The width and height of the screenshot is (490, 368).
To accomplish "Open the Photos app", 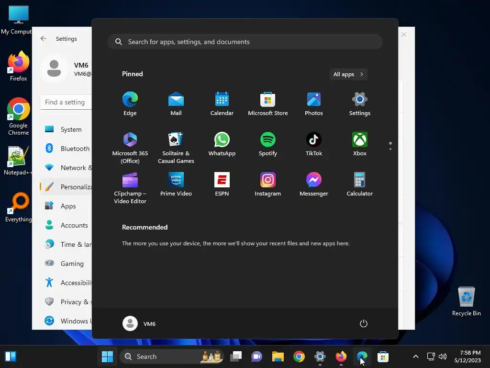I will click(314, 103).
